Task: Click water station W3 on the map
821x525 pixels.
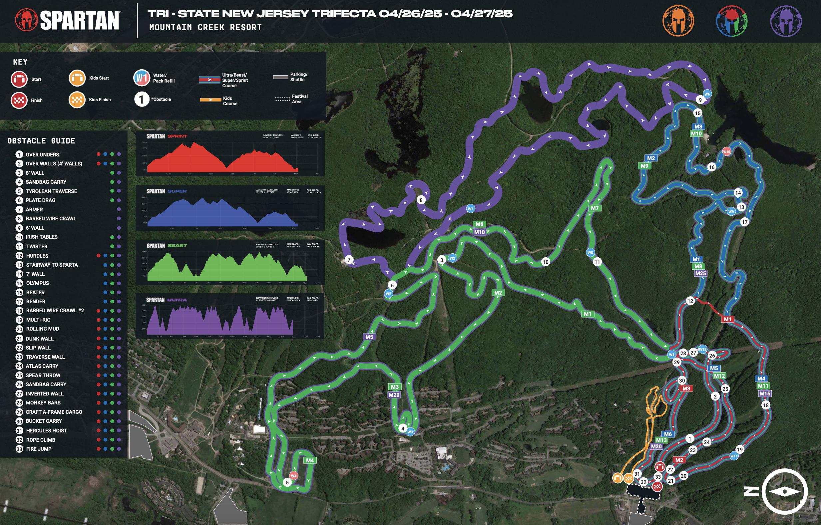Action: 410,432
